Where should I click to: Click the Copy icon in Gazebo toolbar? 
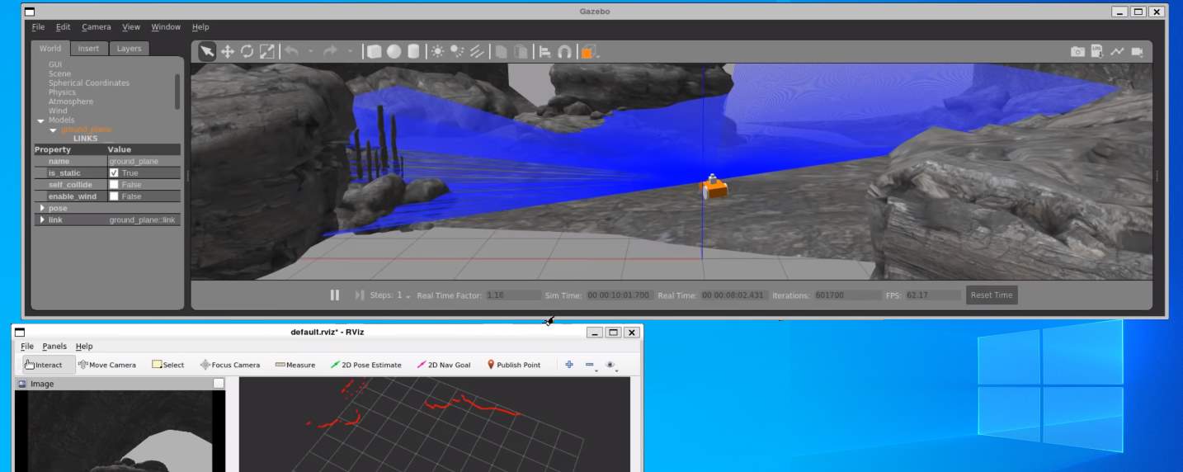[501, 51]
